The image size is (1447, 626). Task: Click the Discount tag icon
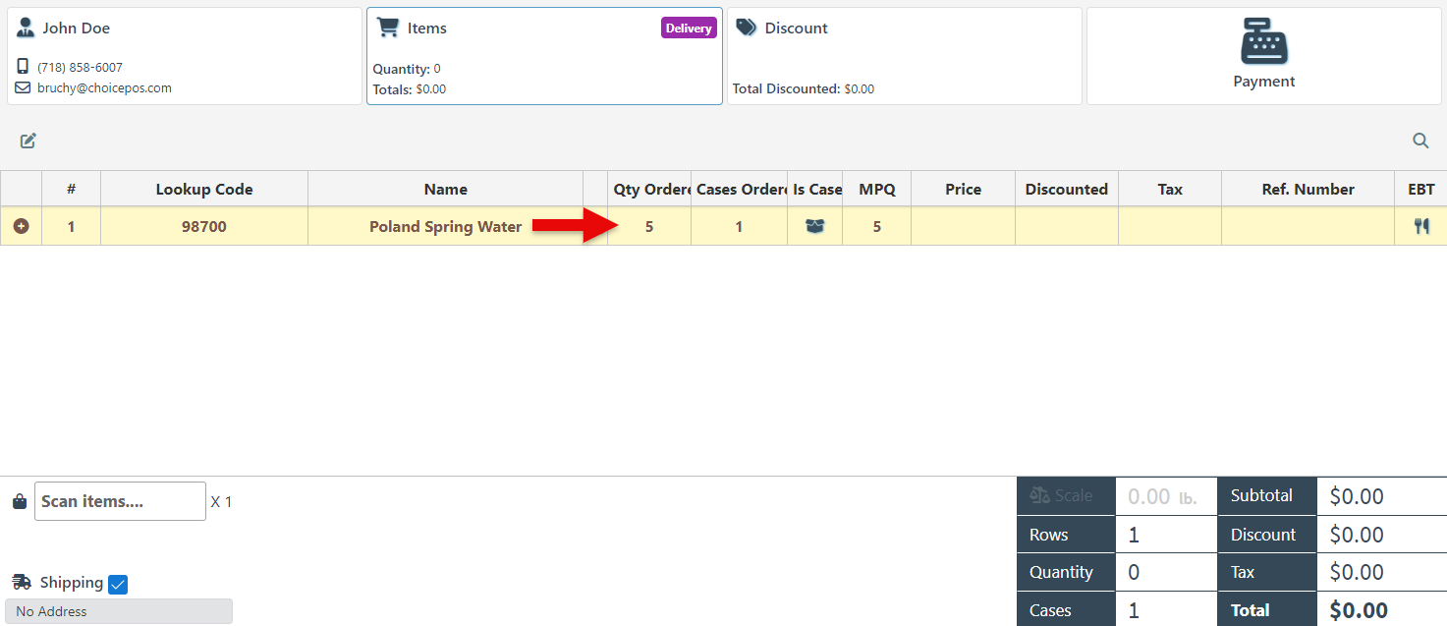[x=746, y=28]
